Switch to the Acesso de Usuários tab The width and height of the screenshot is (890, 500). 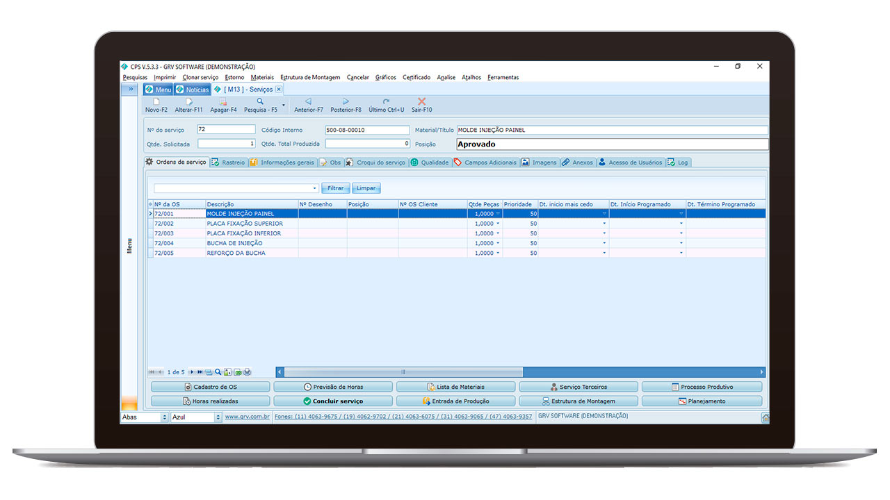[x=631, y=162]
